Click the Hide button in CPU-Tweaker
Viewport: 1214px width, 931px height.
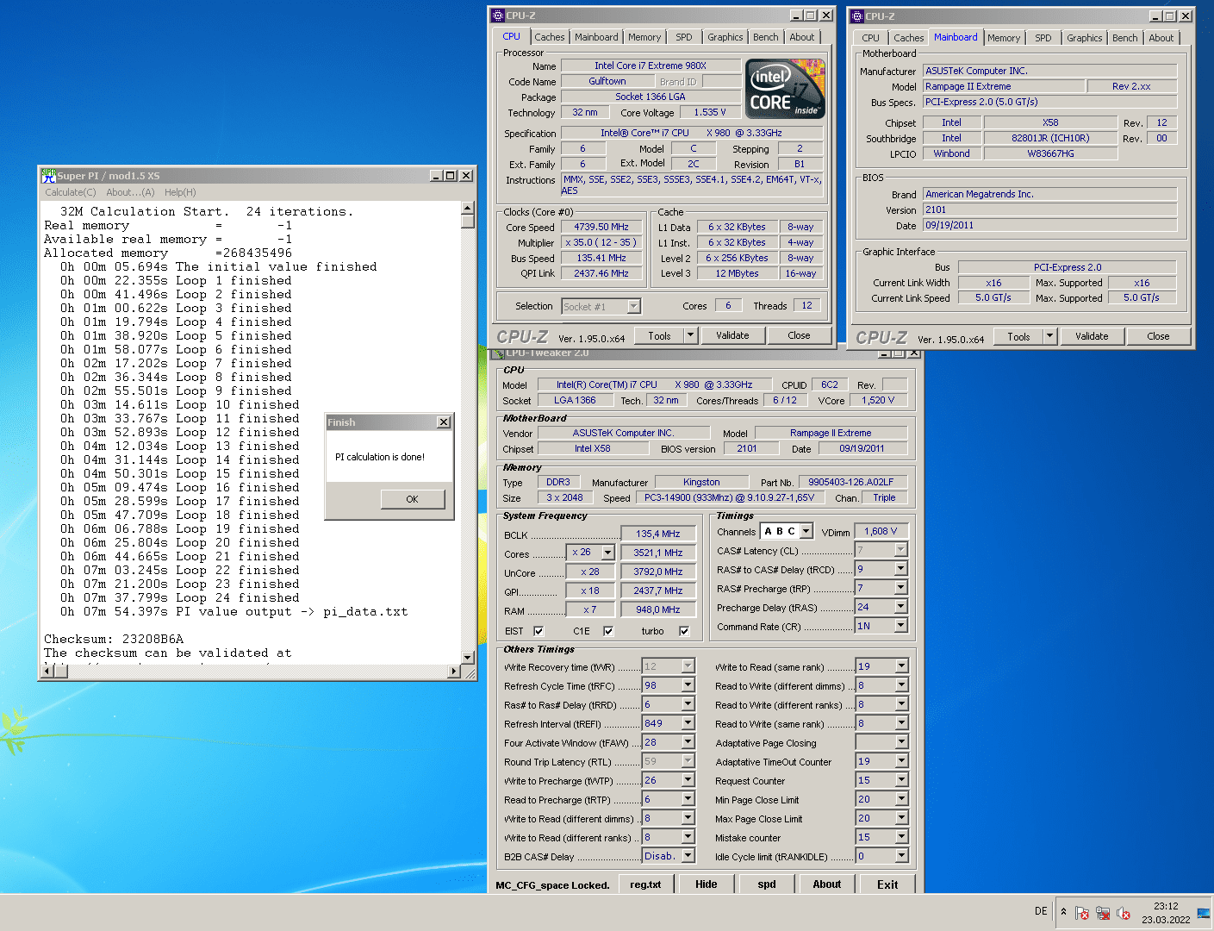tap(707, 884)
